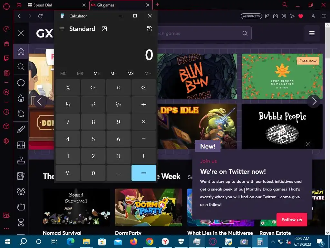
Task: Open a new browser tab with plus
Action: click(157, 5)
